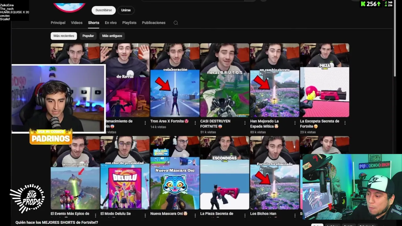Screen dimensions: 402x226
Task: Open the En vivo tab
Action: (x=111, y=23)
